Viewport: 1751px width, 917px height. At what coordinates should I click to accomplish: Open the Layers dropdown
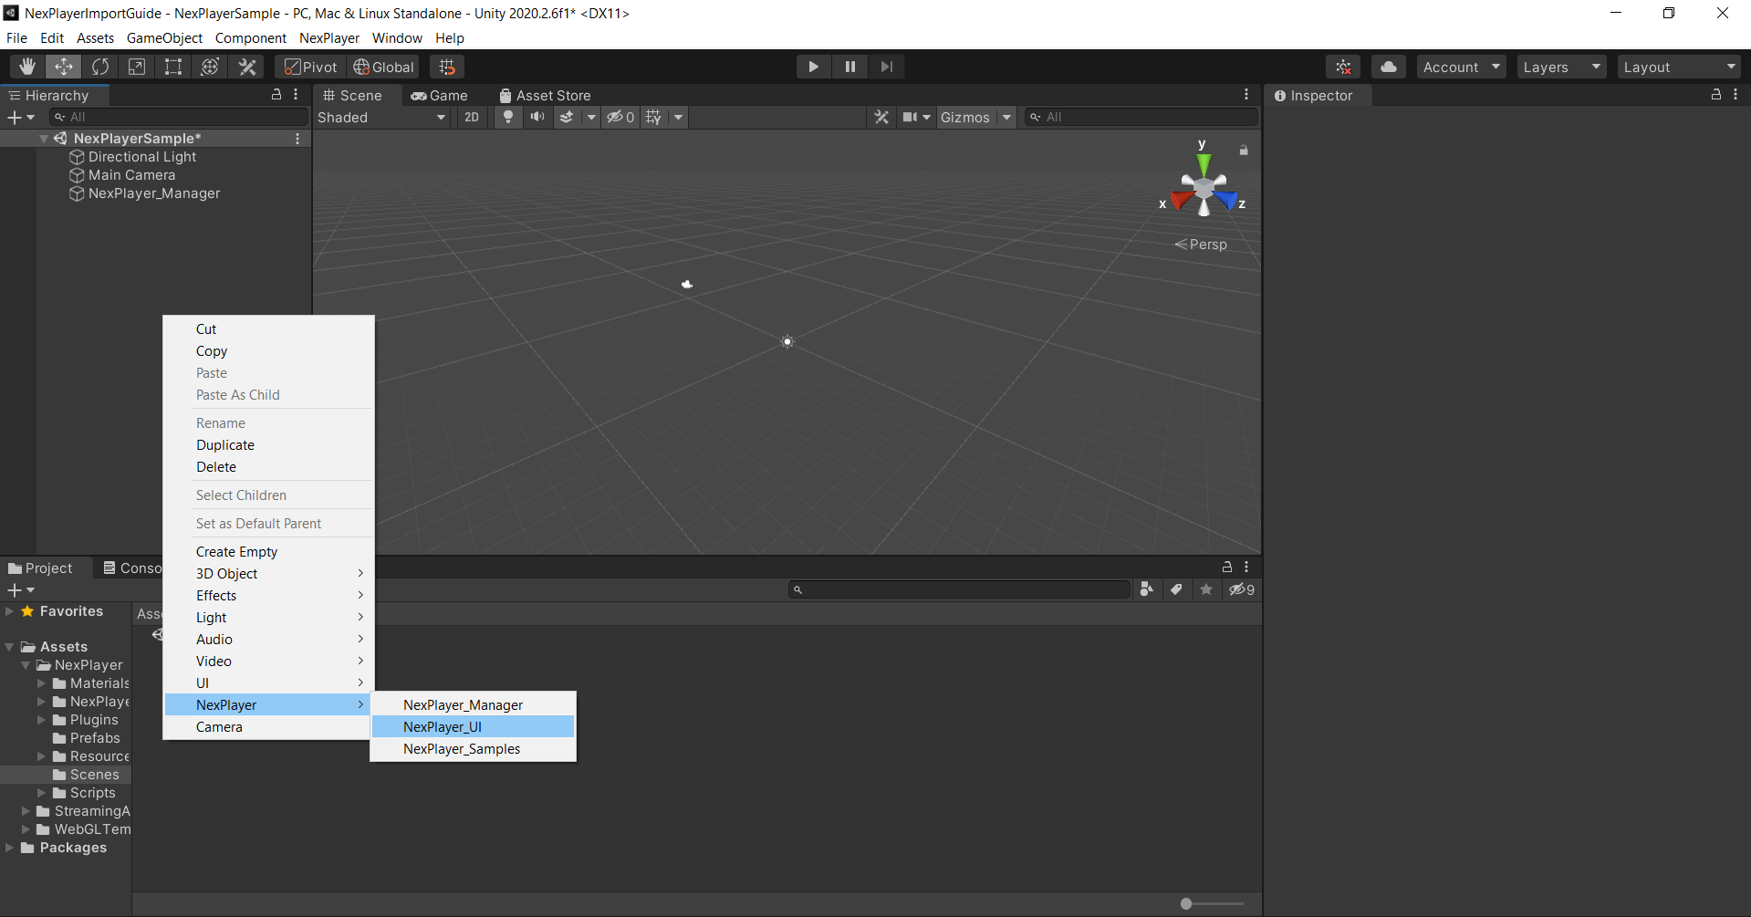pos(1561,67)
